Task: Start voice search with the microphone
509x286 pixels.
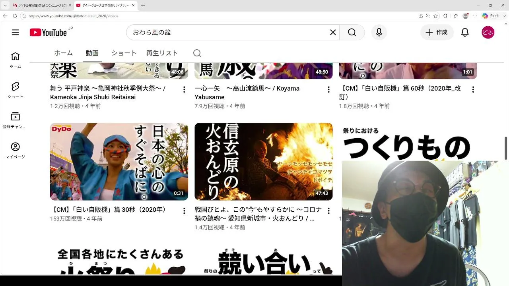Action: point(379,33)
